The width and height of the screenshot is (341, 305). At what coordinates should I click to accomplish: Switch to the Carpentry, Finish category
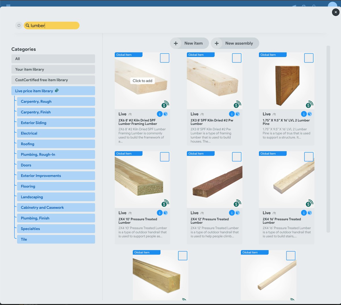(56, 112)
